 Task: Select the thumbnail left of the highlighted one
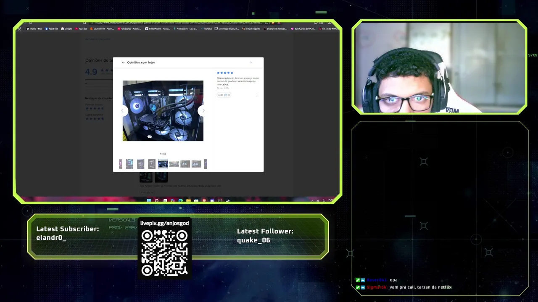point(152,164)
